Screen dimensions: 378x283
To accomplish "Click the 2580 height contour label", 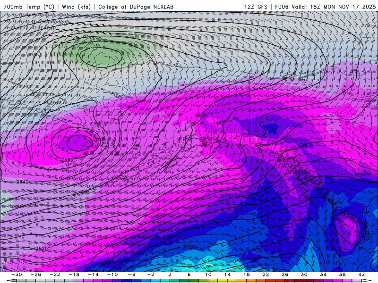I will tap(67, 160).
